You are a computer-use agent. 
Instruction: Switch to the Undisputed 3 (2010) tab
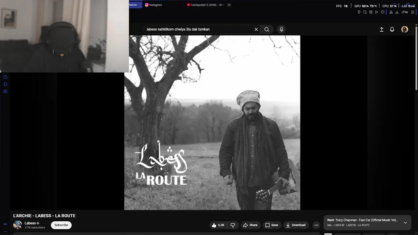coord(205,5)
